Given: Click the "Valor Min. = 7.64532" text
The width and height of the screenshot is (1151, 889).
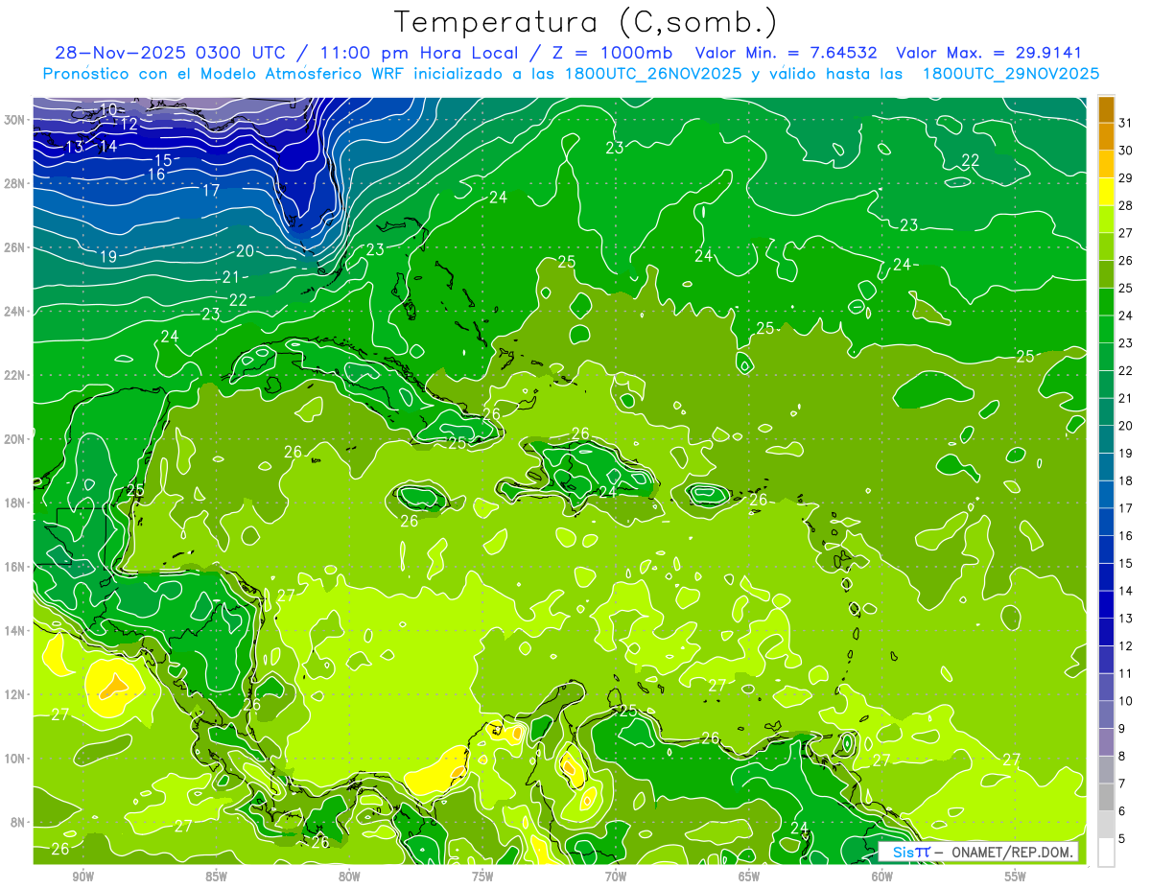Looking at the screenshot, I should tap(786, 53).
